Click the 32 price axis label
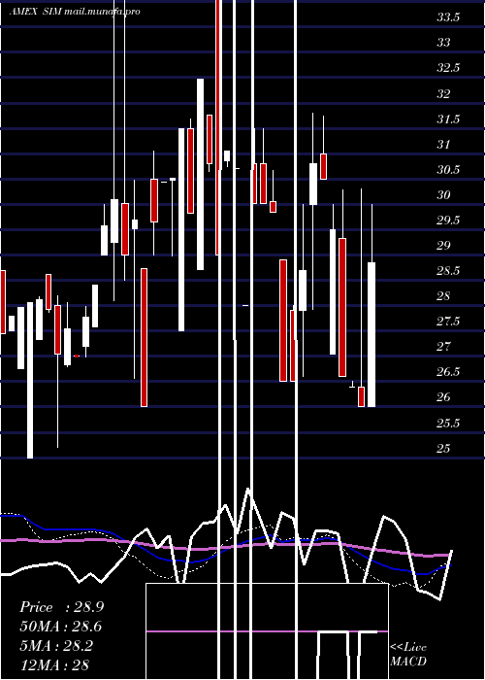This screenshot has height=680, width=485. pyautogui.click(x=443, y=93)
